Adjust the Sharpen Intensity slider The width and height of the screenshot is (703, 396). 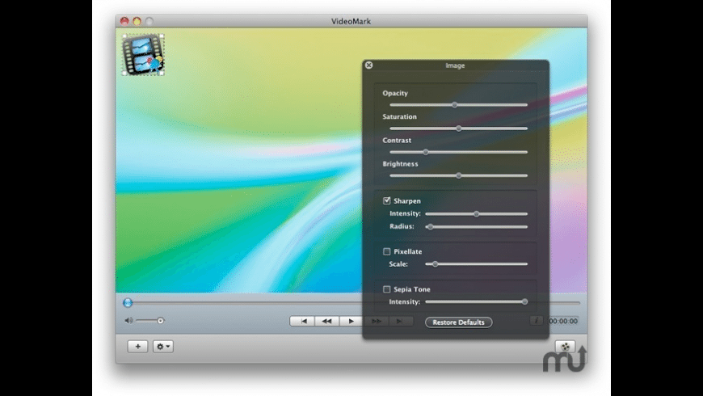pyautogui.click(x=477, y=214)
